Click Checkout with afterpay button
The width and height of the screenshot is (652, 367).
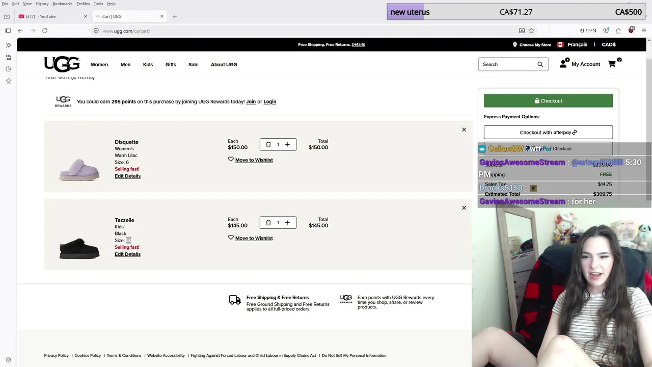pyautogui.click(x=548, y=132)
